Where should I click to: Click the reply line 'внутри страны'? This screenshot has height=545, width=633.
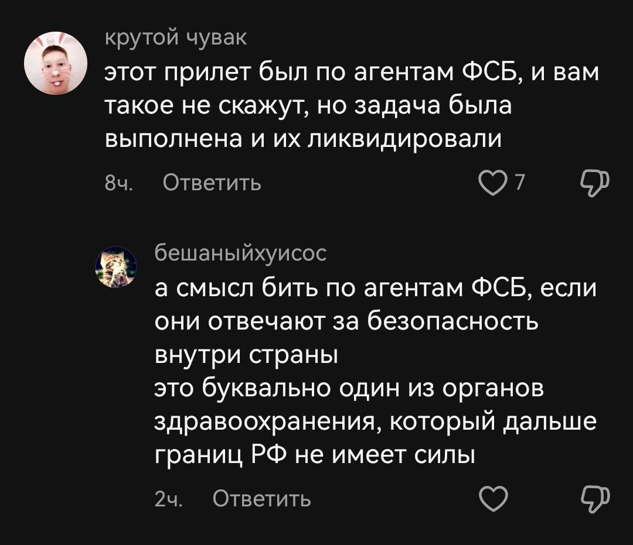[x=246, y=354]
